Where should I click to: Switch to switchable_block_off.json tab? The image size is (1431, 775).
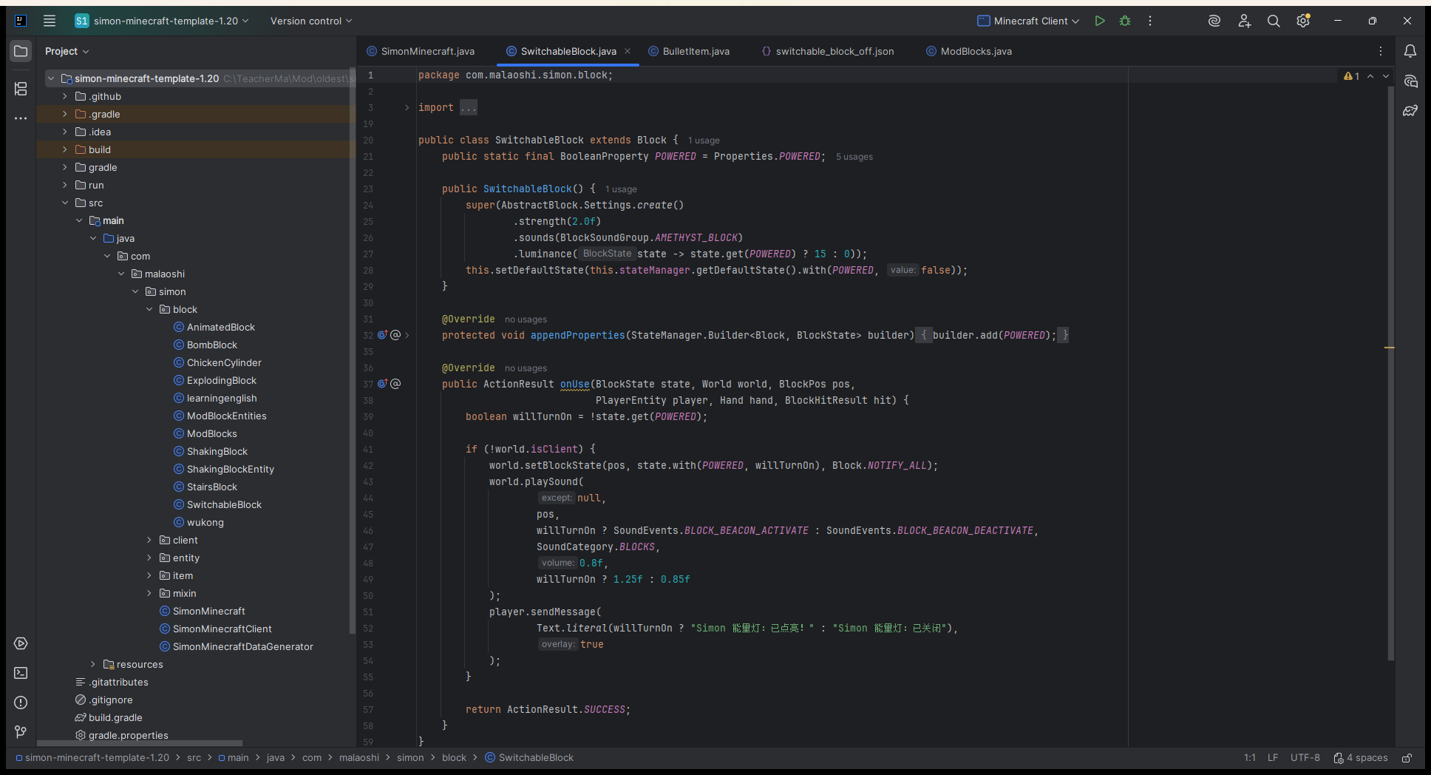[x=827, y=51]
